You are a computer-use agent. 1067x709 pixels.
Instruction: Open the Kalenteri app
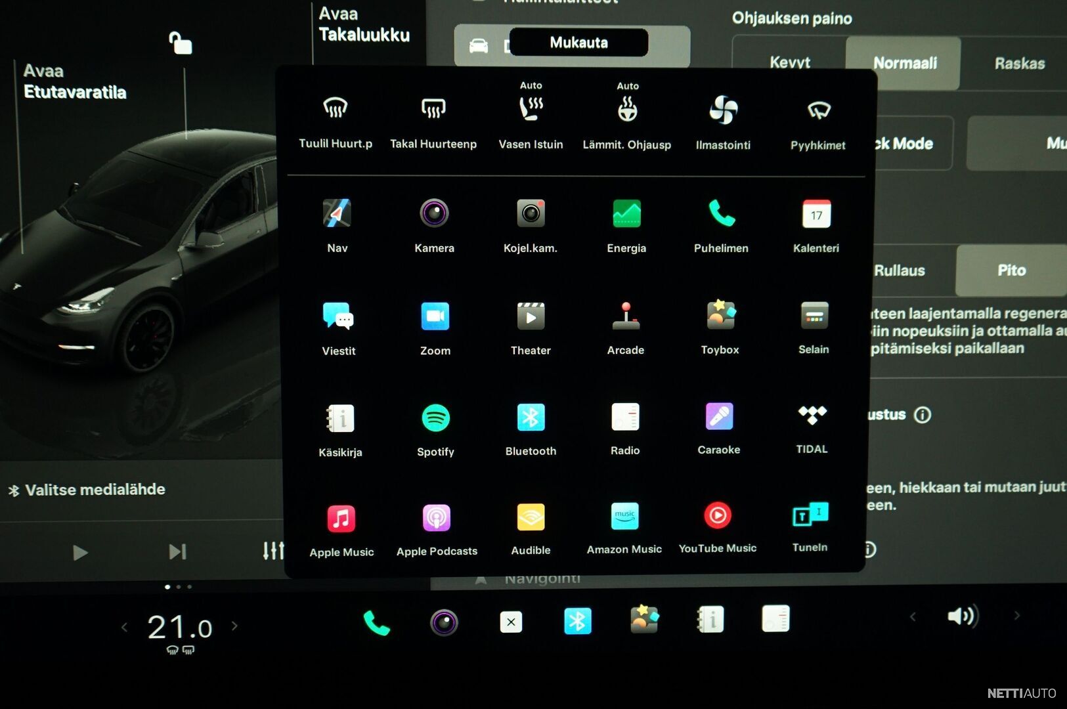click(x=816, y=225)
